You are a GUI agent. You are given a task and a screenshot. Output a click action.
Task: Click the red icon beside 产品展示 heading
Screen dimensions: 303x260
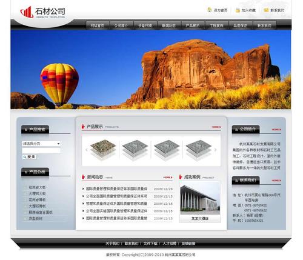coord(83,127)
